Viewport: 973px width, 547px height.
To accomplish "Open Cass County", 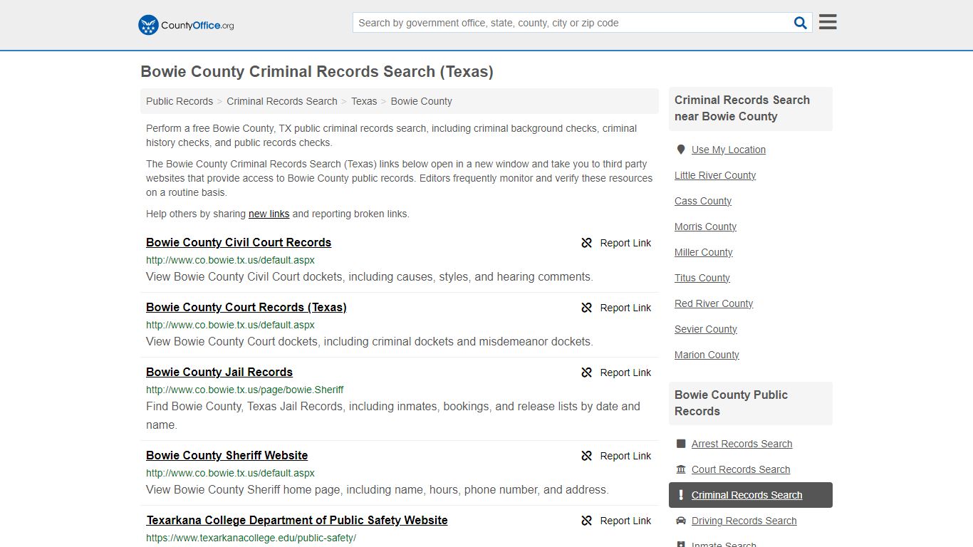I will [703, 201].
